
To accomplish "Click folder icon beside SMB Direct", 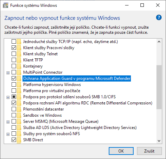I will pos(19,140).
